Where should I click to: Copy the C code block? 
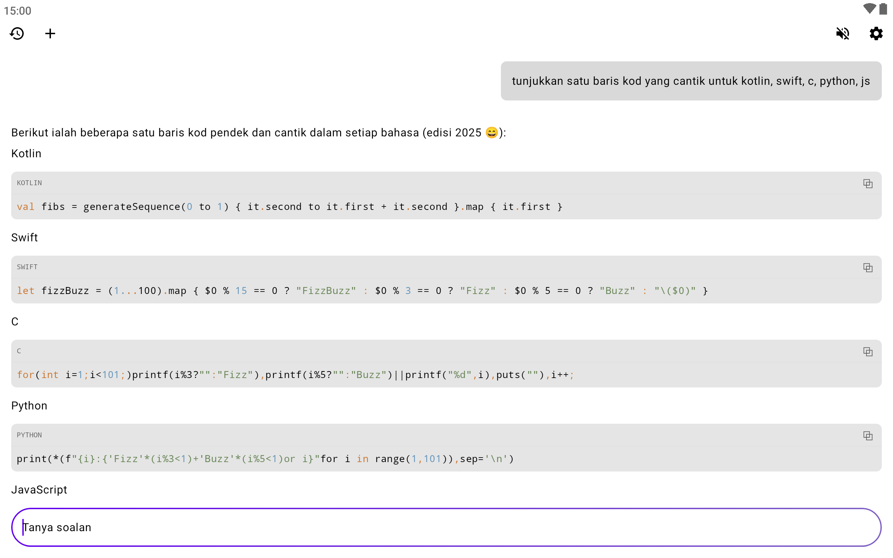[868, 352]
